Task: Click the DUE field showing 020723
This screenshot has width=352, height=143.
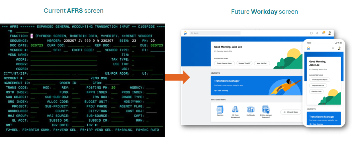Action: 157,46
